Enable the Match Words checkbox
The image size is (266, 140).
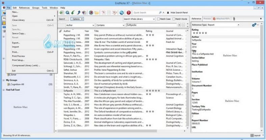(x=174, y=19)
